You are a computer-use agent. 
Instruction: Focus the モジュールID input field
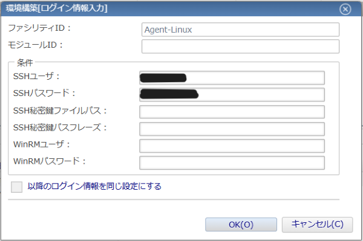pos(240,47)
